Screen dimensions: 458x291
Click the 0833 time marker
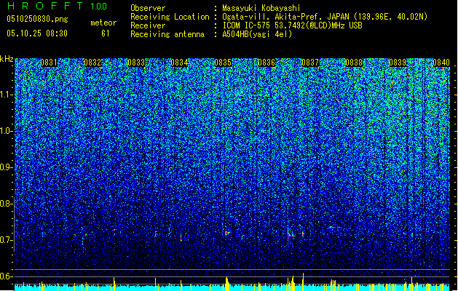click(136, 63)
